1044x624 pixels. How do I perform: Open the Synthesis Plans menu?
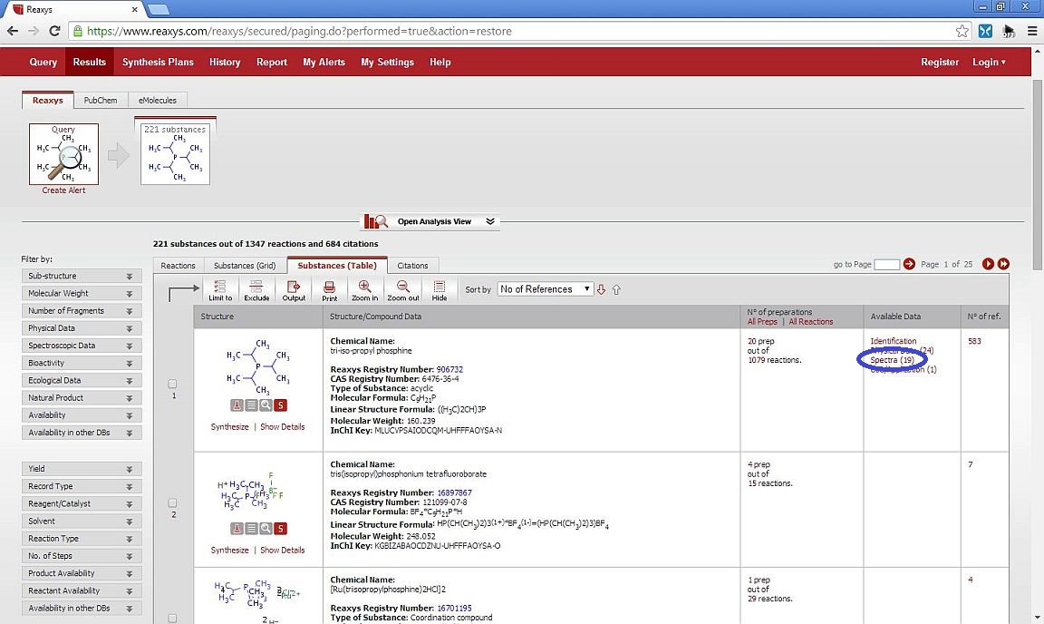[158, 62]
